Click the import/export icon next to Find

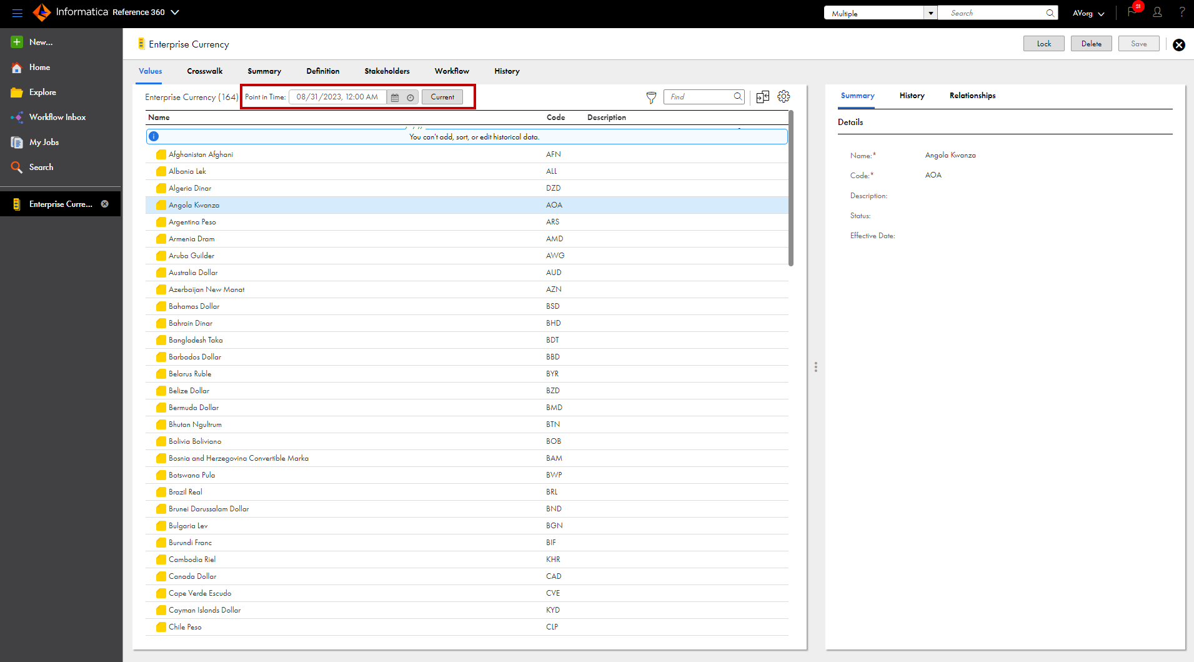point(763,97)
